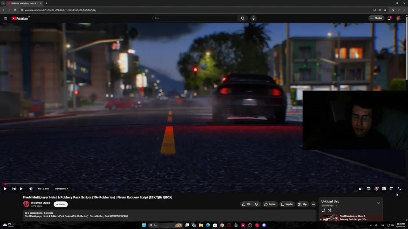The image size is (408, 229).
Task: Go forward in browser
Action: coord(9,10)
